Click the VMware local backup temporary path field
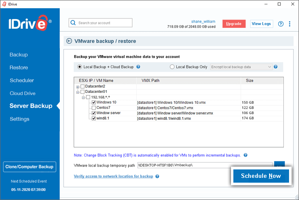 pos(205,165)
